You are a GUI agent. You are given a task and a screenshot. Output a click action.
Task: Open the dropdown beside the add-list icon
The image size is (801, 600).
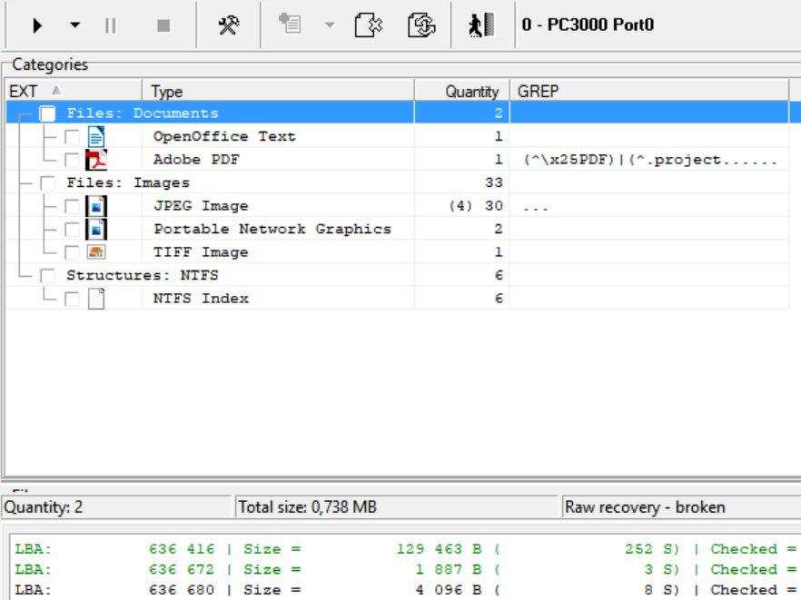point(329,25)
